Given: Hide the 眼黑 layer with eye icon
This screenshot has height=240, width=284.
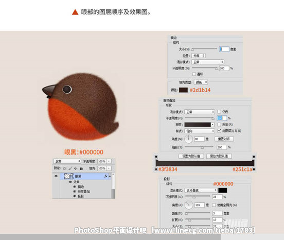Looking at the screenshot, I should [x=56, y=176].
